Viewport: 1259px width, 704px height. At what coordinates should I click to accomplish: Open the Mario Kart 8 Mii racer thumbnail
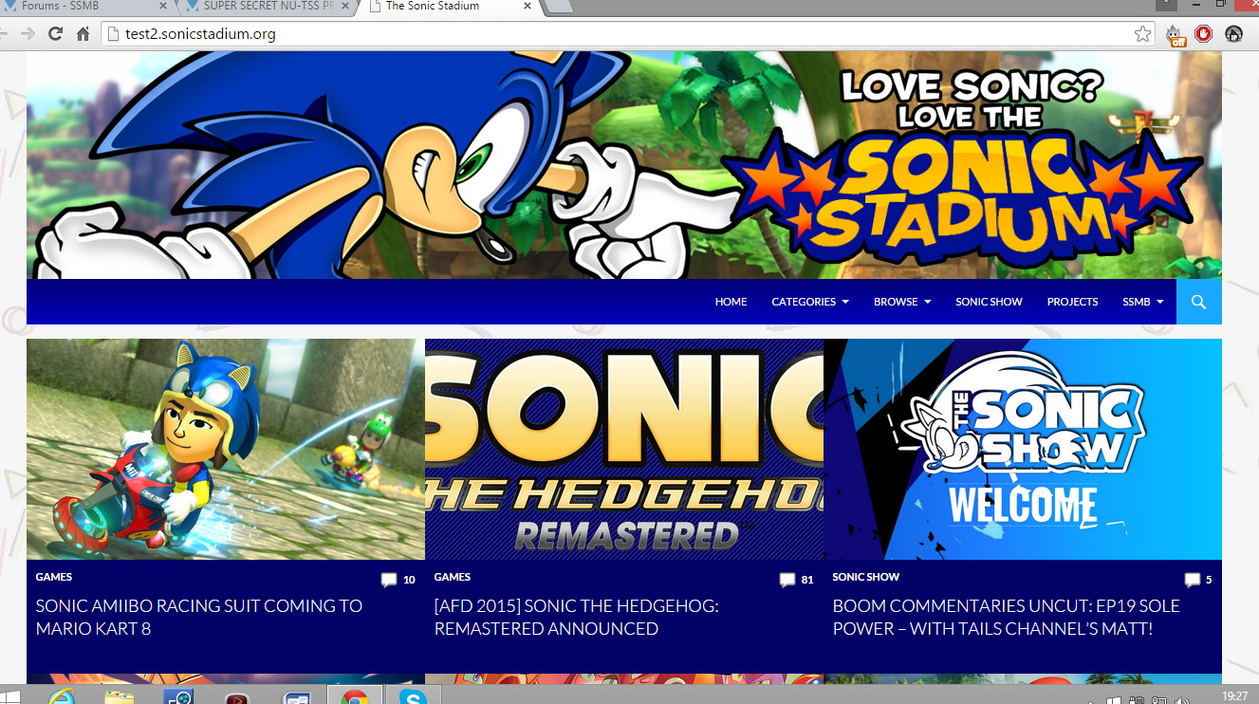[226, 449]
